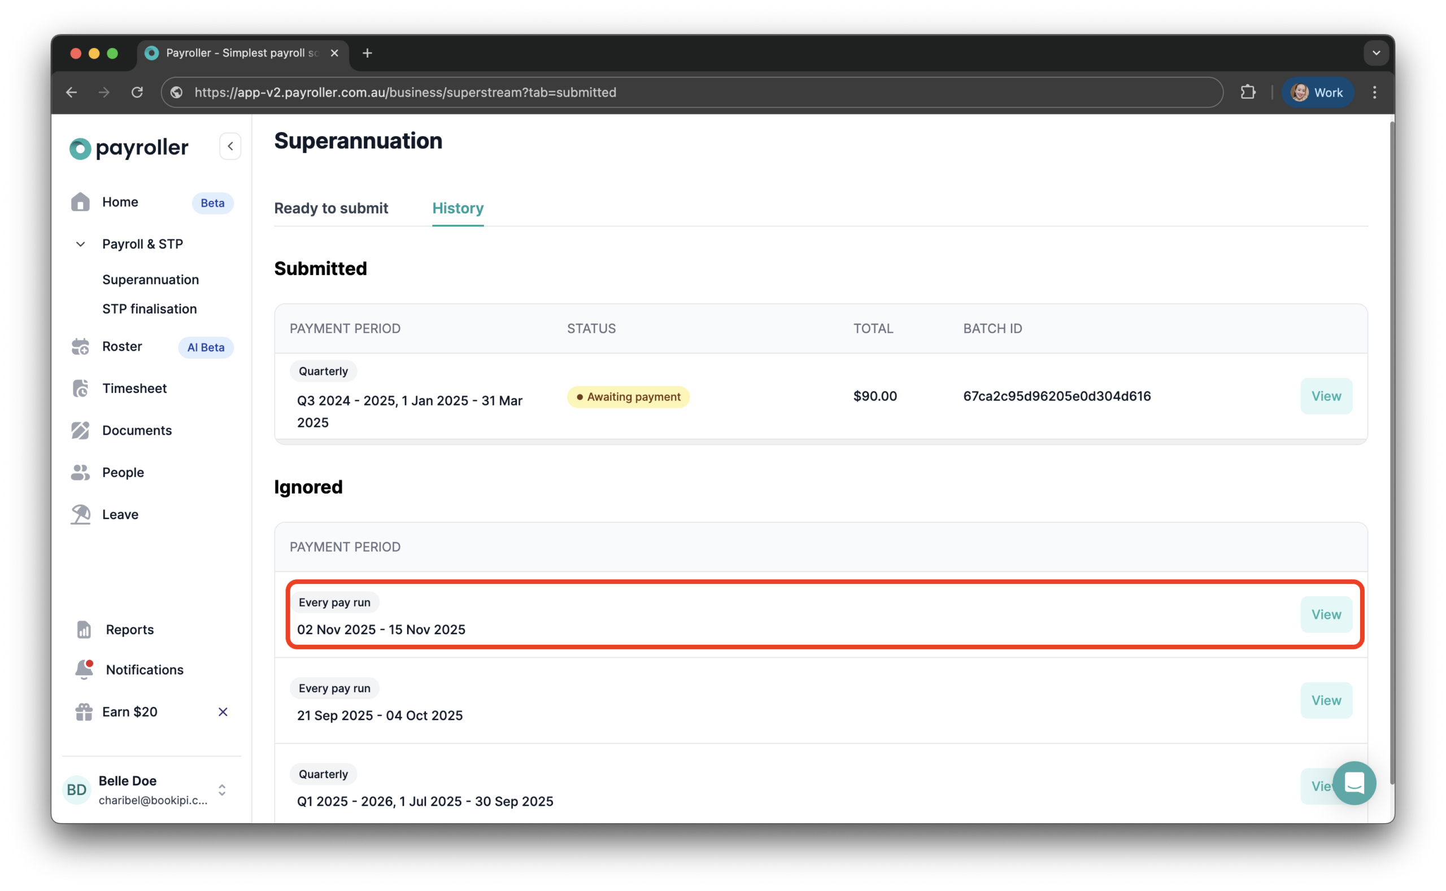Select the STP finalisation menu item

149,309
